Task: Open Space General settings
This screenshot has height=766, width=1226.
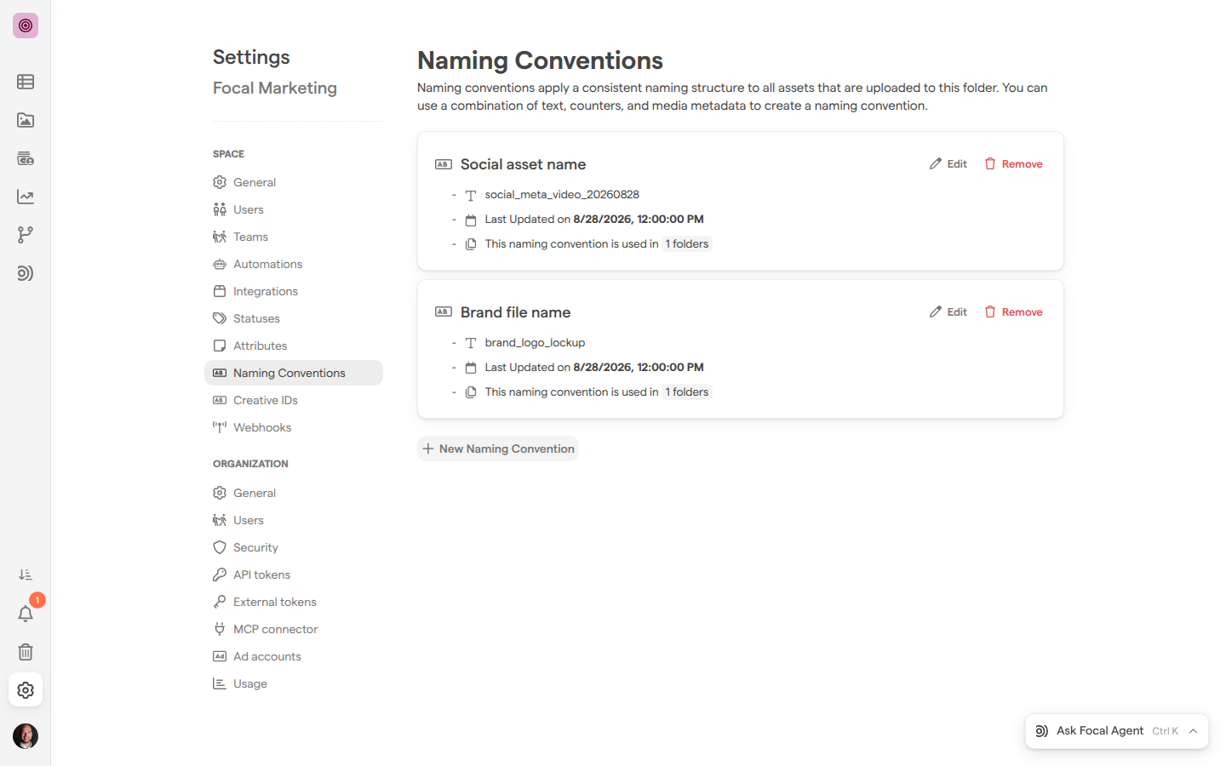Action: 294,182
